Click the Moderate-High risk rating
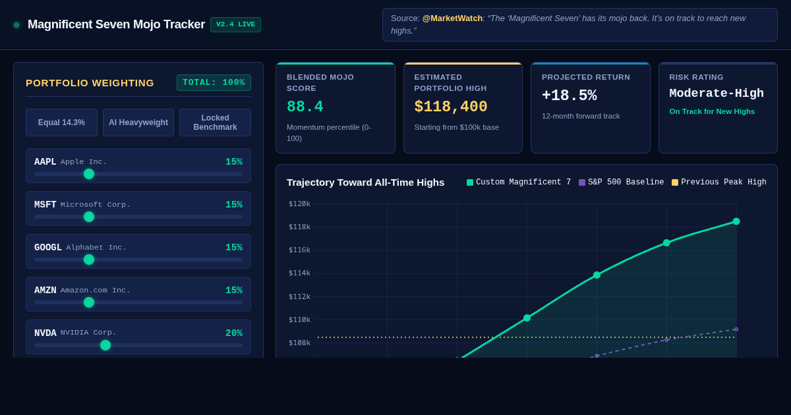This screenshot has width=791, height=415. (x=717, y=94)
